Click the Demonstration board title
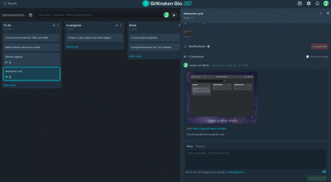The image size is (331, 182). tap(13, 15)
